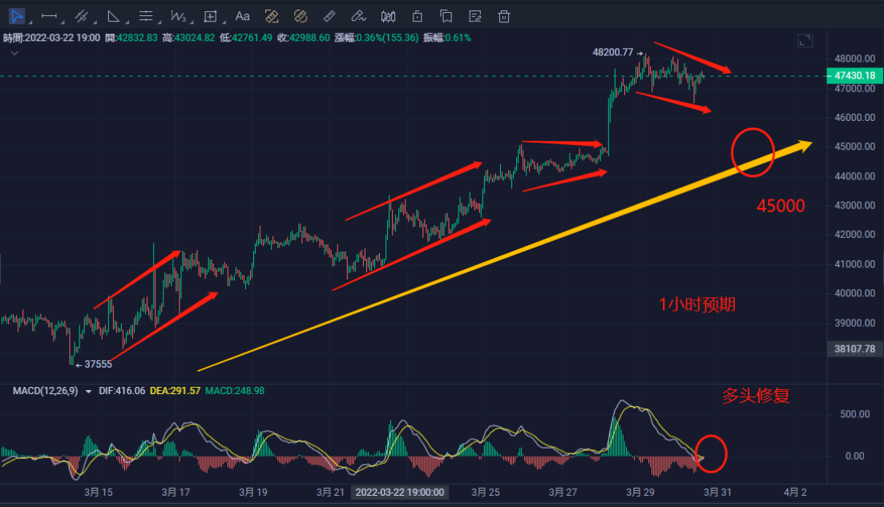884x507 pixels.
Task: Open cursor tool dropdown arrow
Action: pos(30,22)
